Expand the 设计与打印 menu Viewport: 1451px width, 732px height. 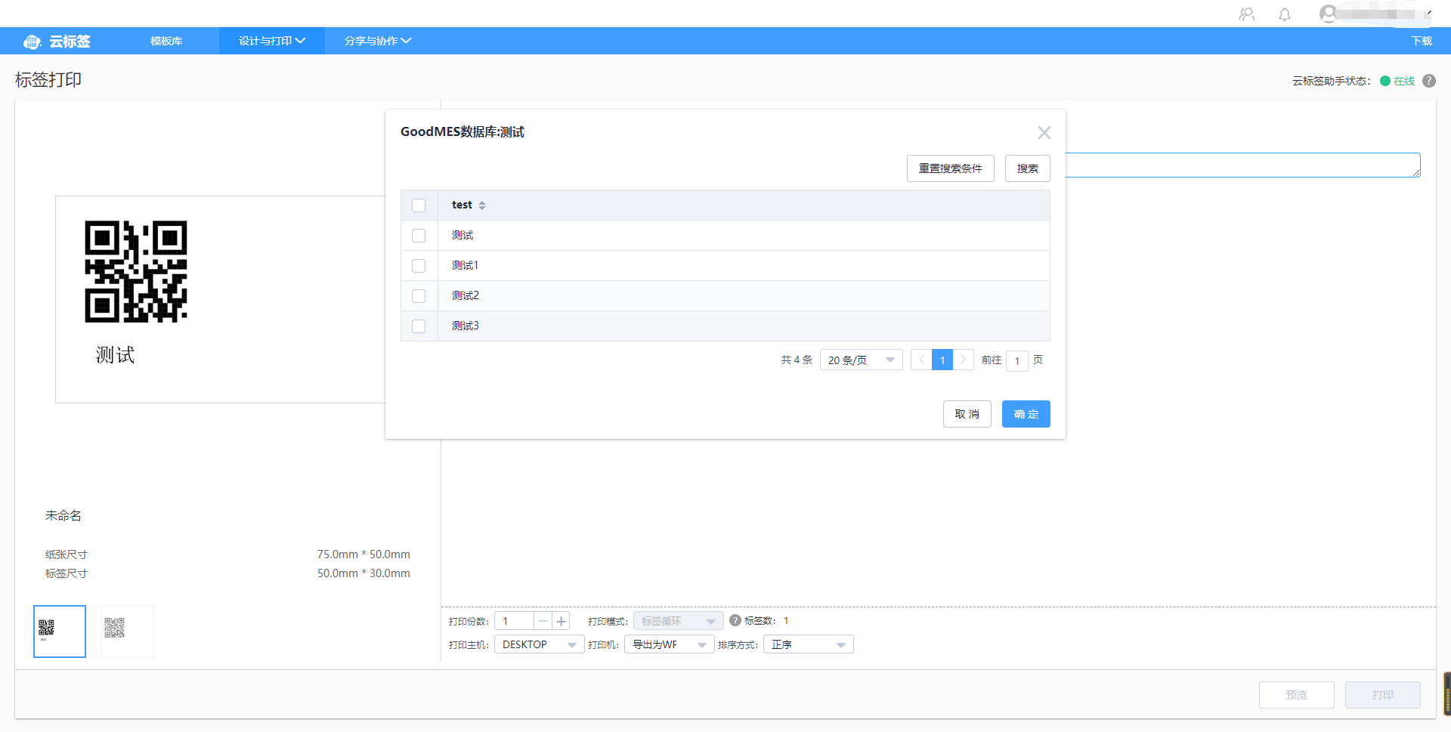[272, 41]
